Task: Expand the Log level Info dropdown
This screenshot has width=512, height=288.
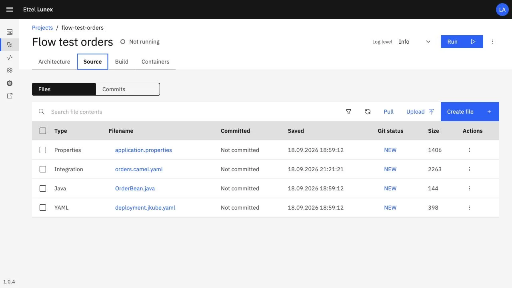Action: (x=415, y=42)
